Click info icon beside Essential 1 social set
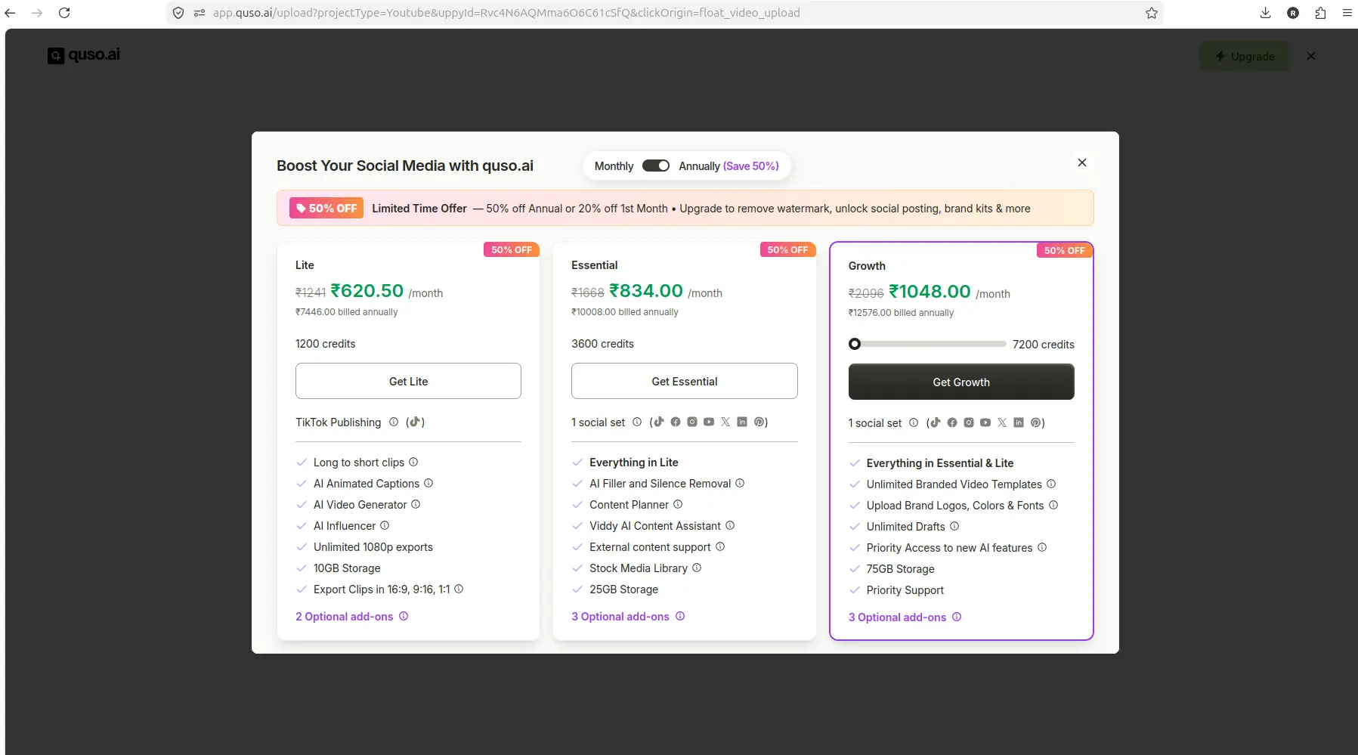This screenshot has height=755, width=1358. pos(637,422)
